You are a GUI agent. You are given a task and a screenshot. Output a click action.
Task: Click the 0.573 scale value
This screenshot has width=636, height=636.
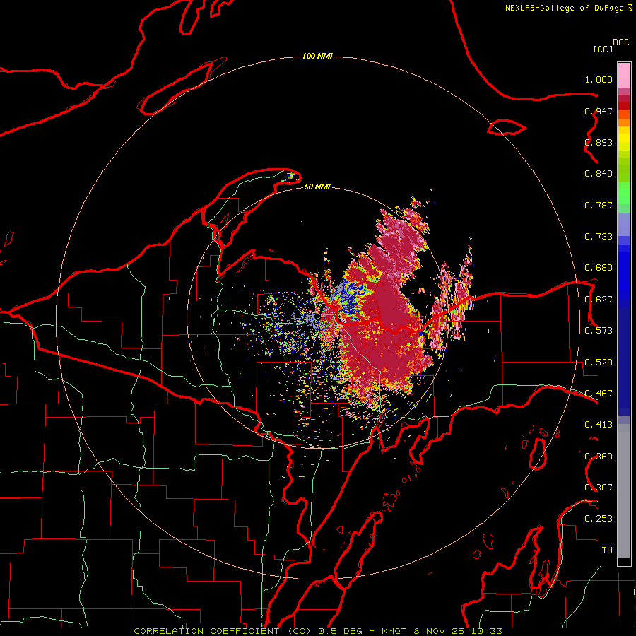click(599, 331)
